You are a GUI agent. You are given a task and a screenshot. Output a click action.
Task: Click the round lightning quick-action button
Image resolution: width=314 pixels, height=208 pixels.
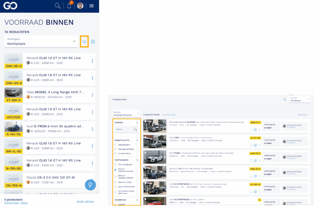pyautogui.click(x=90, y=185)
